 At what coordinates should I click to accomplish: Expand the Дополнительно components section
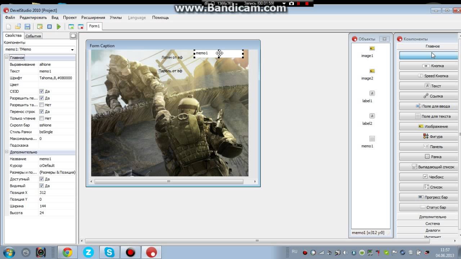[x=433, y=217]
